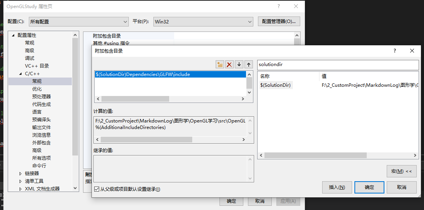
Task: Click the help question mark in the 附加包含目录 dialog
Action: point(394,51)
